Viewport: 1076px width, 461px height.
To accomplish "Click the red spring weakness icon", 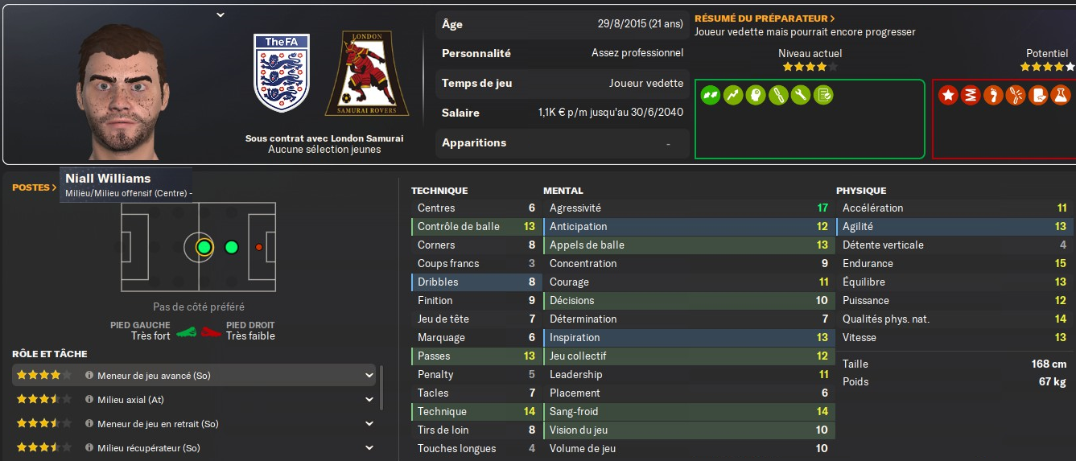I will [971, 95].
